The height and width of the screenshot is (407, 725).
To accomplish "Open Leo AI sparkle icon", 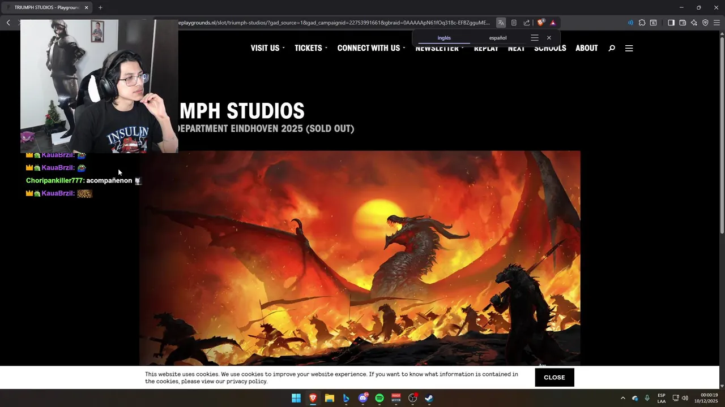I will pyautogui.click(x=694, y=23).
